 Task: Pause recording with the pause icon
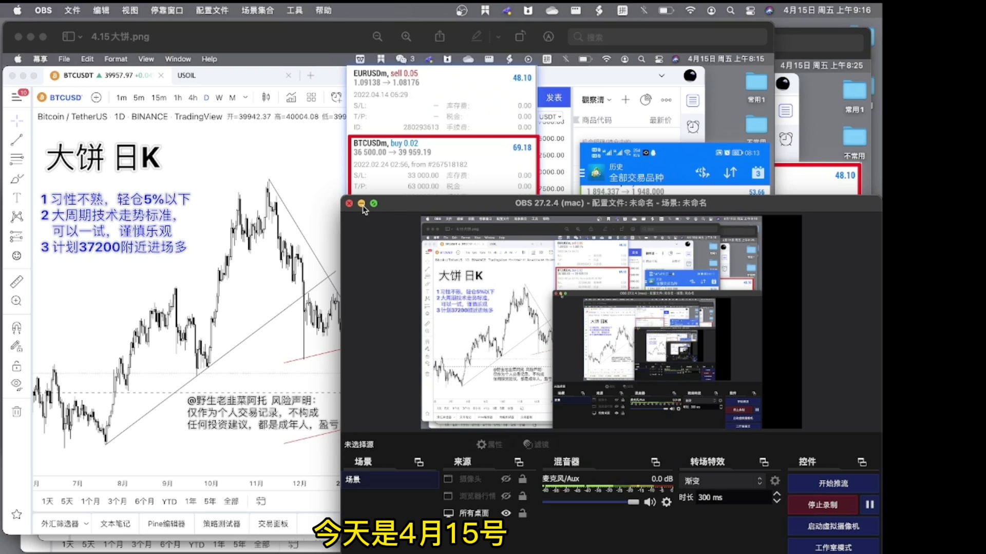click(x=869, y=505)
